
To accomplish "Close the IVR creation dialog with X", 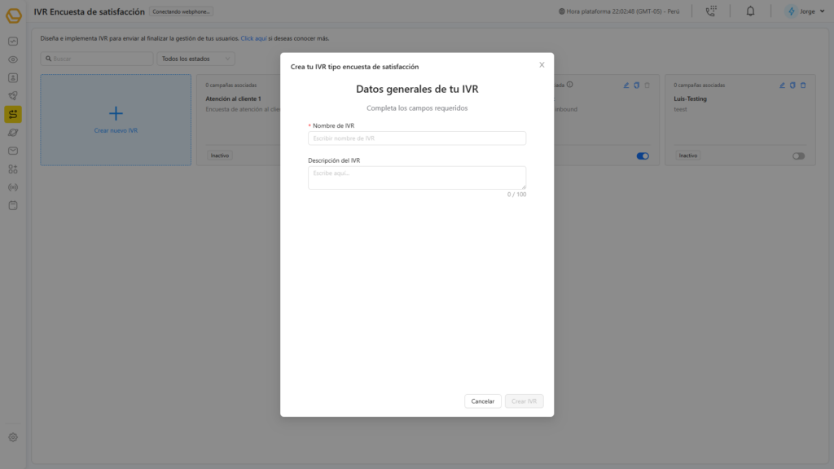I will (x=542, y=65).
